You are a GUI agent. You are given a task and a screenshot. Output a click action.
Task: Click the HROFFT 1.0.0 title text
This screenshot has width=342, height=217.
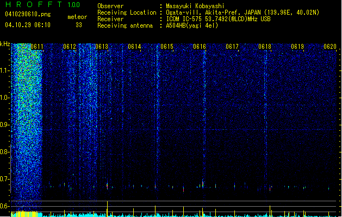(43, 4)
